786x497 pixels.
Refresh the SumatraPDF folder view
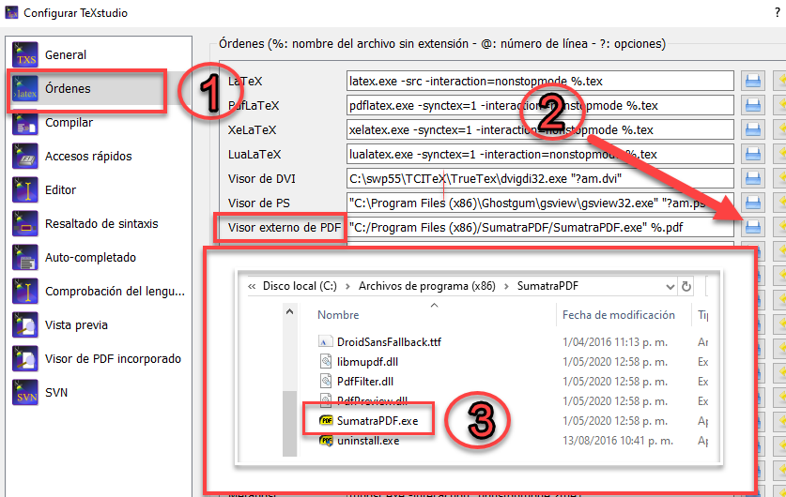[686, 286]
